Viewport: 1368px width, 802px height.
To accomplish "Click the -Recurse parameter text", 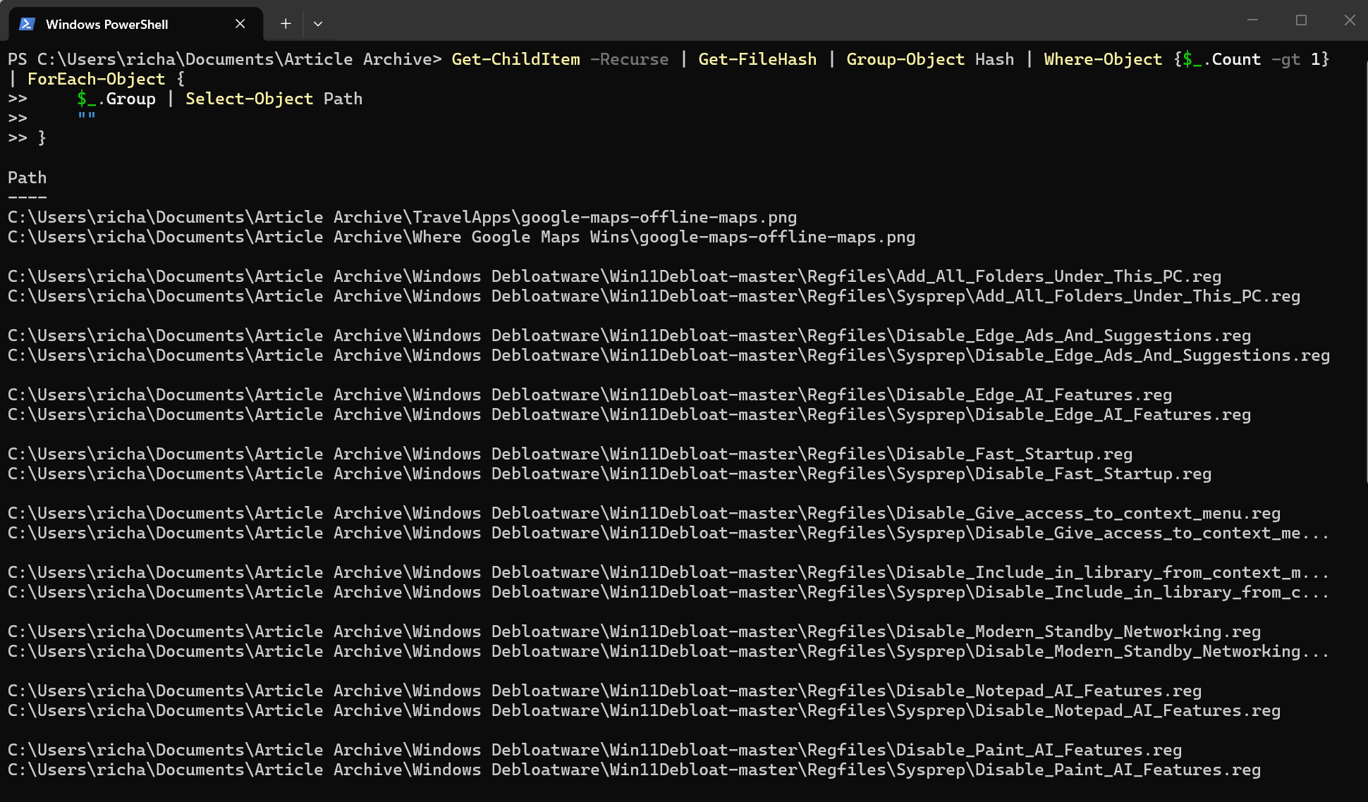I will (x=629, y=59).
